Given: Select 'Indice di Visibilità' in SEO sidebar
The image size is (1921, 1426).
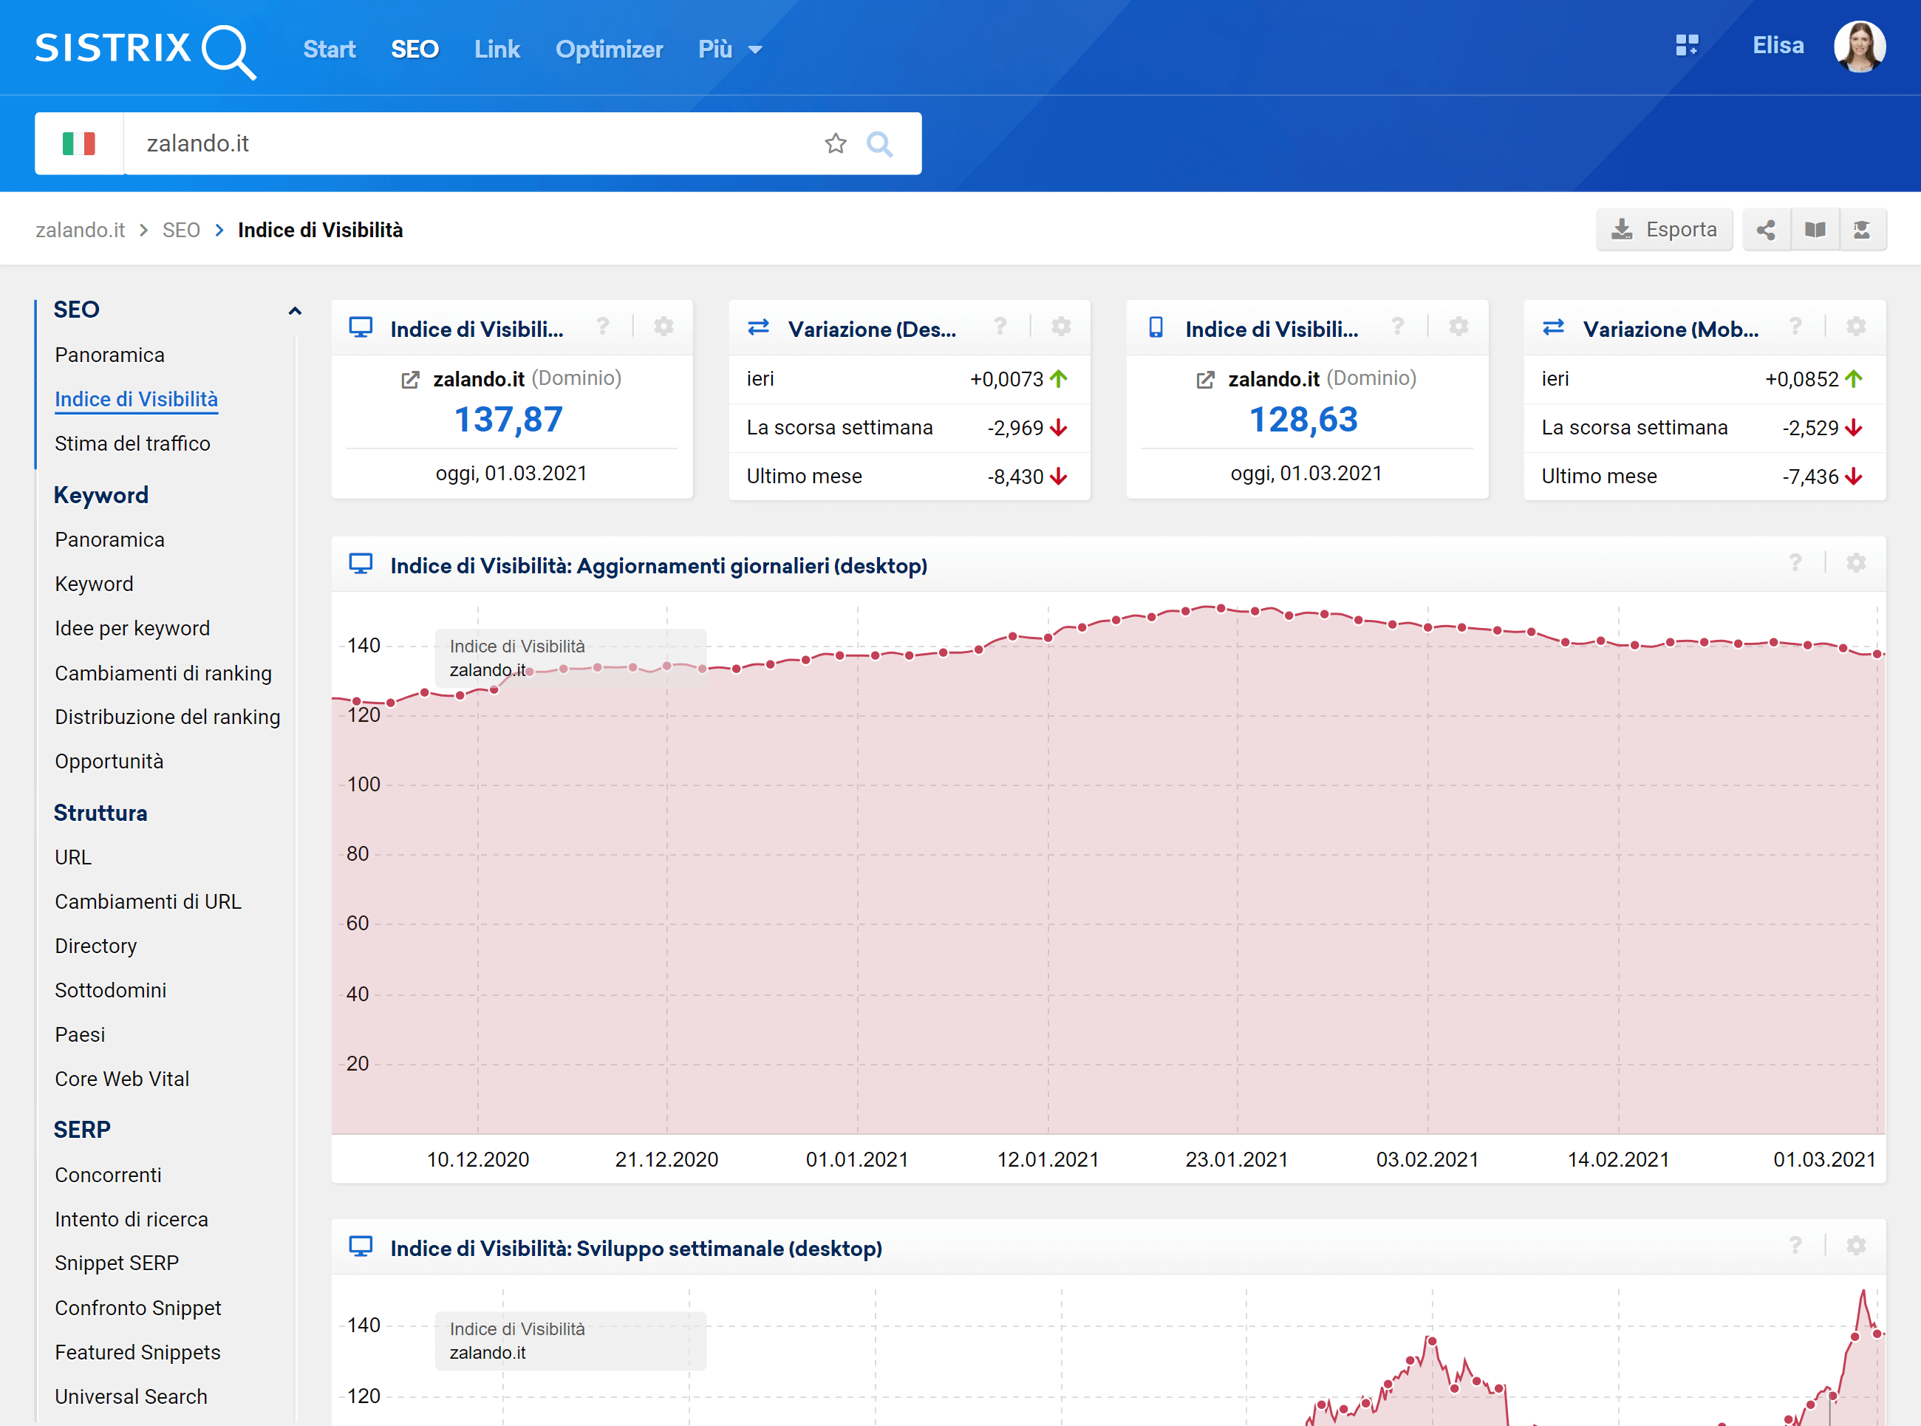Looking at the screenshot, I should 136,398.
